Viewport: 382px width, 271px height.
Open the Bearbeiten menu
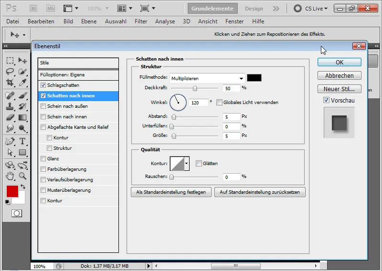41,21
